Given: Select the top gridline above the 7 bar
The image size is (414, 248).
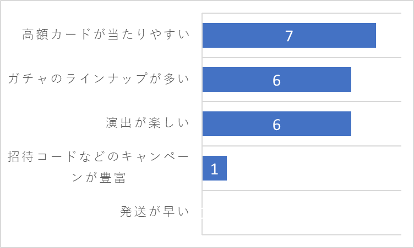Looking at the screenshot, I should [302, 13].
